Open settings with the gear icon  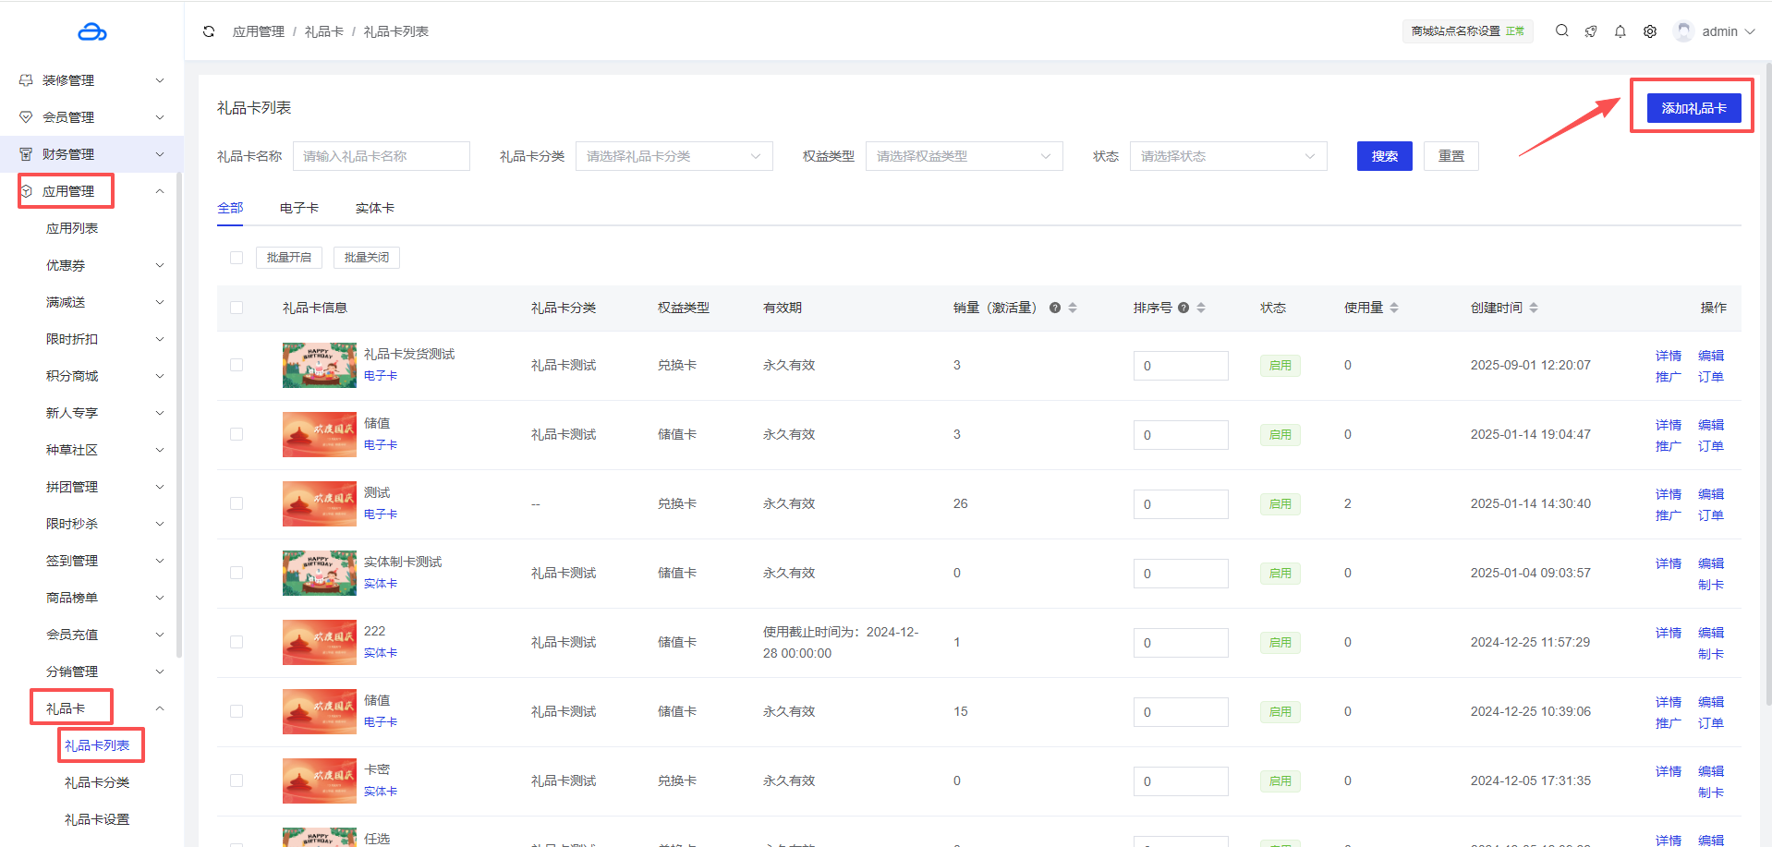1649,31
